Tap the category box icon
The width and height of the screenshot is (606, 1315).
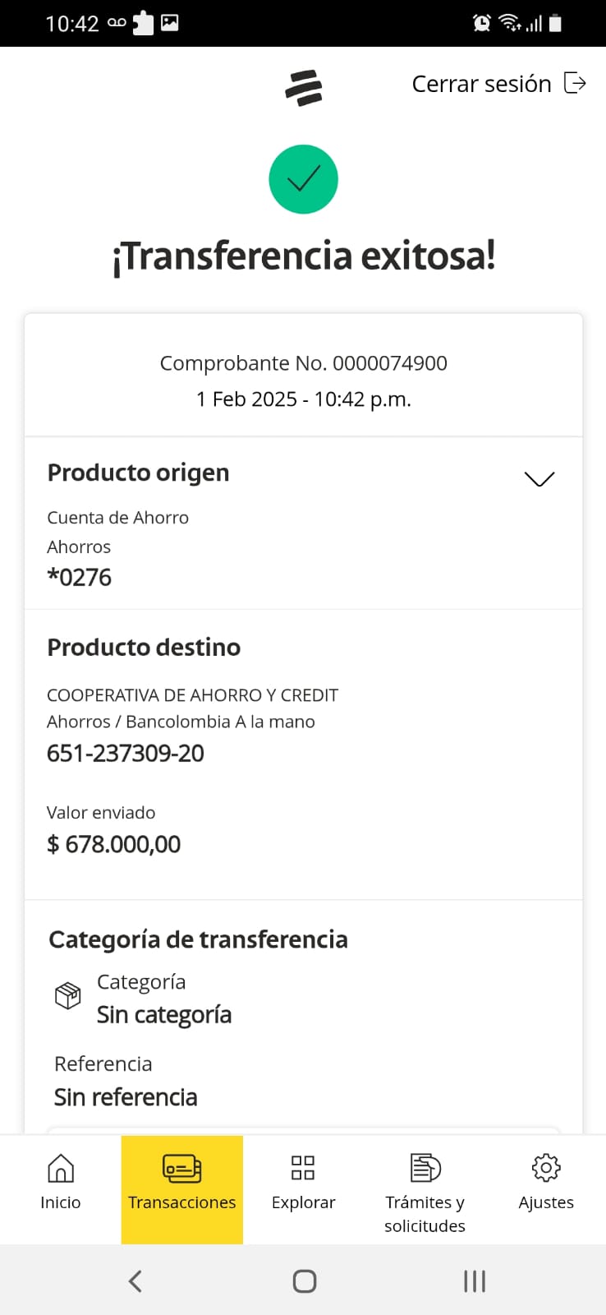coord(67,996)
